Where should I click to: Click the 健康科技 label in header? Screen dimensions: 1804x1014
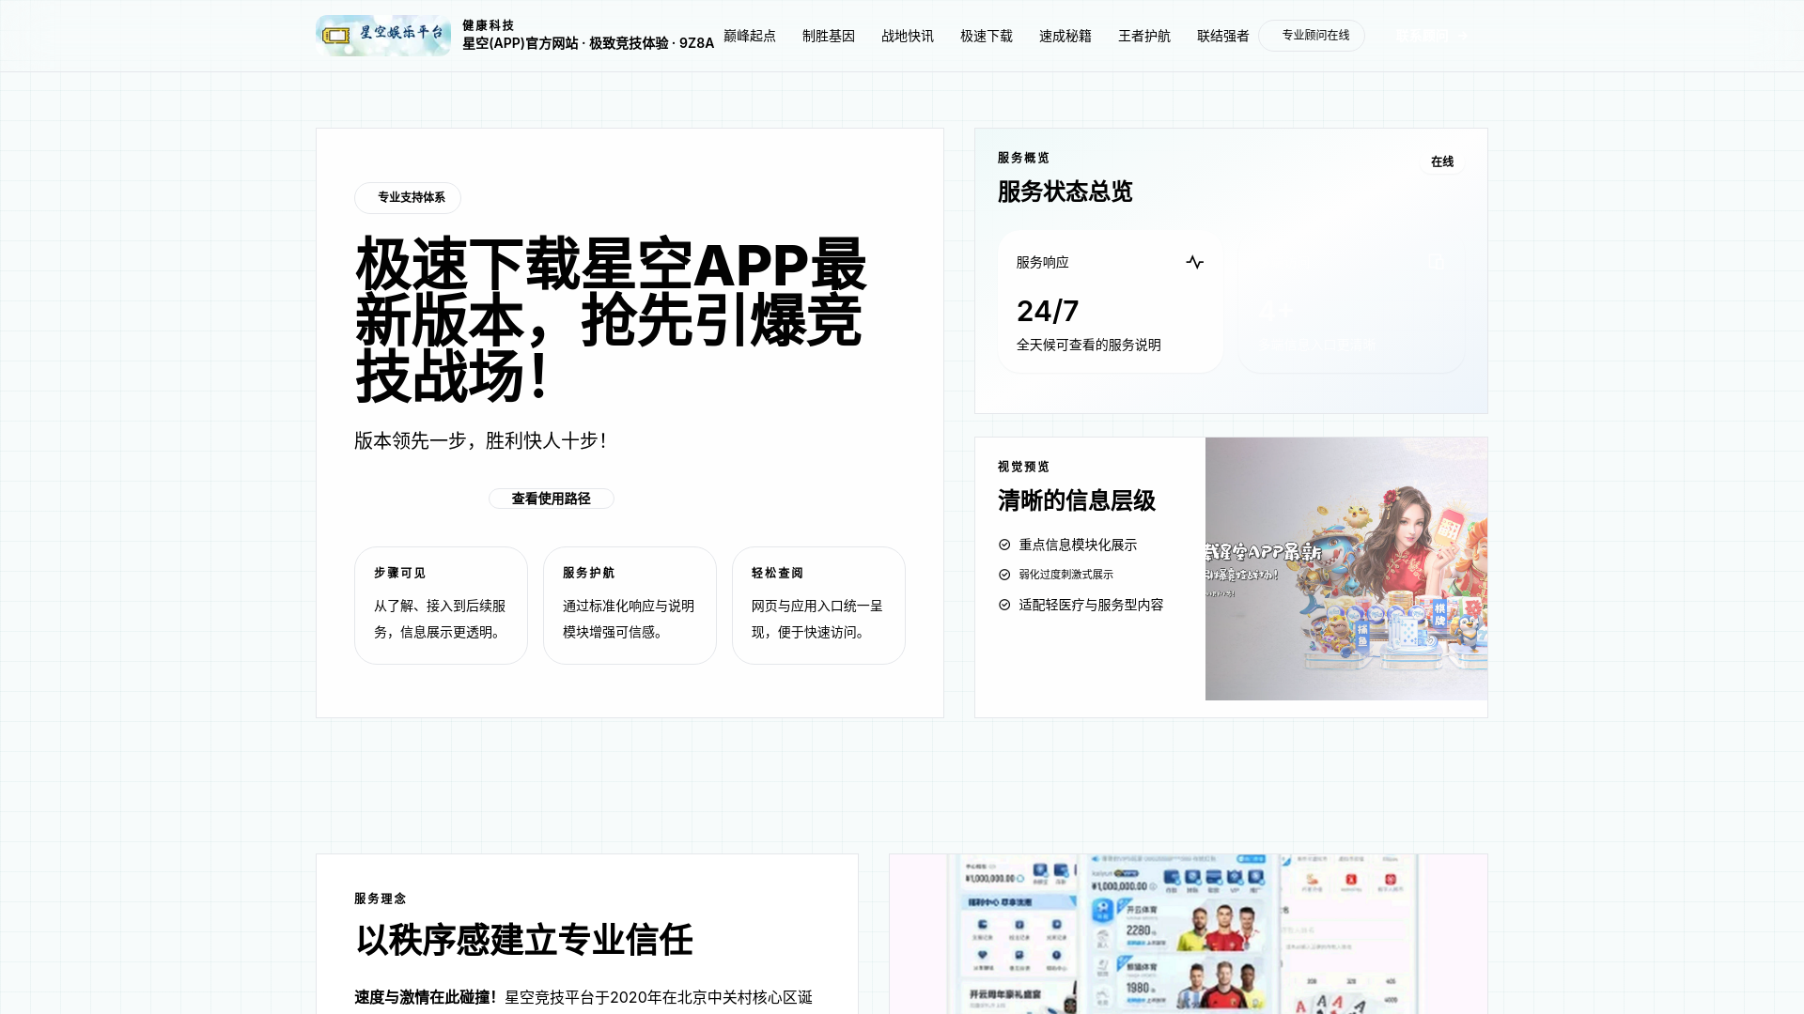(x=489, y=25)
